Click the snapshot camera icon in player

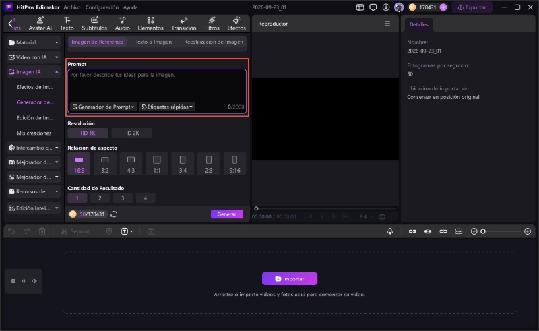[x=382, y=217]
